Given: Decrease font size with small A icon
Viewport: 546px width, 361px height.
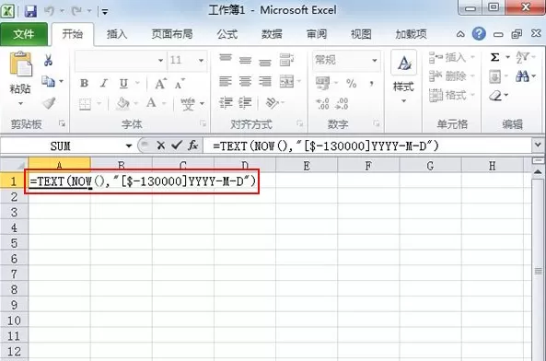Looking at the screenshot, I should pyautogui.click(x=180, y=84).
